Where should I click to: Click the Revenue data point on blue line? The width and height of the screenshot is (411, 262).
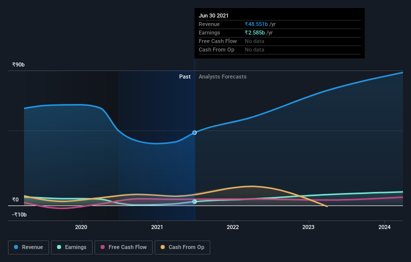pyautogui.click(x=195, y=132)
